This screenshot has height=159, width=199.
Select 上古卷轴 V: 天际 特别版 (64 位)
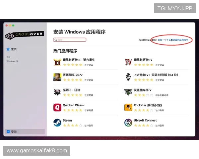pyautogui.click(x=156, y=75)
